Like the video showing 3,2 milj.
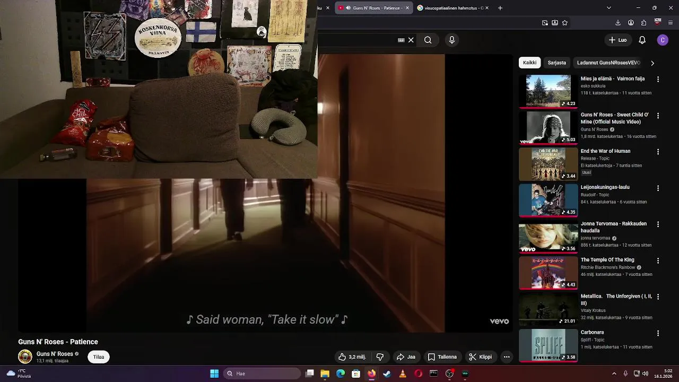Viewport: 679px width, 382px height. coord(352,357)
